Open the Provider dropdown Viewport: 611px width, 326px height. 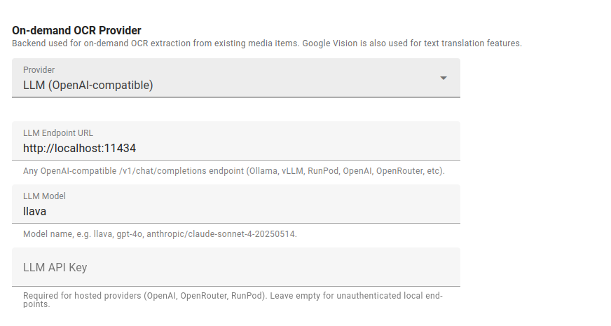(x=235, y=78)
